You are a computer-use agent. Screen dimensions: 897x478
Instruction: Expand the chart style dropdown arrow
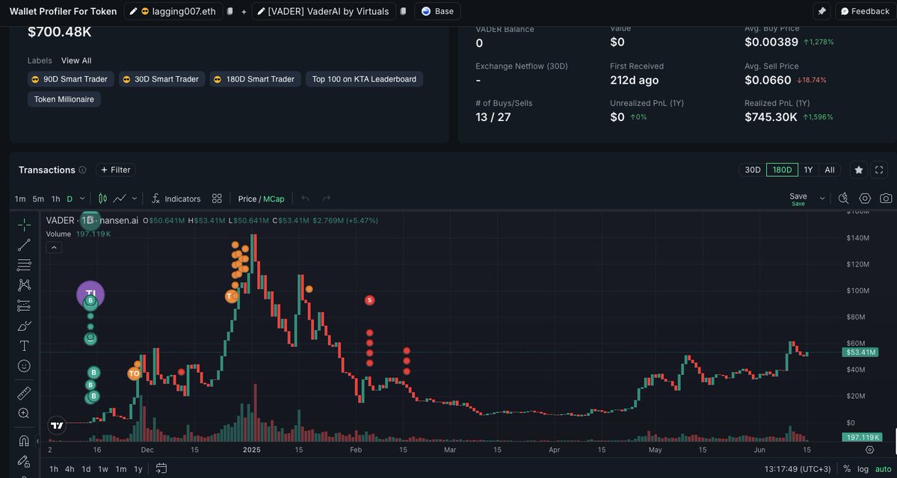pyautogui.click(x=135, y=199)
